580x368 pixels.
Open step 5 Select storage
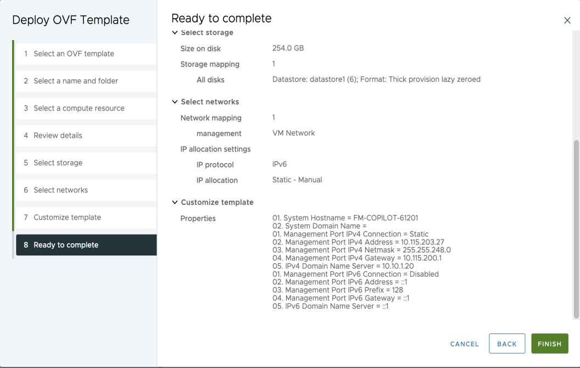point(58,163)
